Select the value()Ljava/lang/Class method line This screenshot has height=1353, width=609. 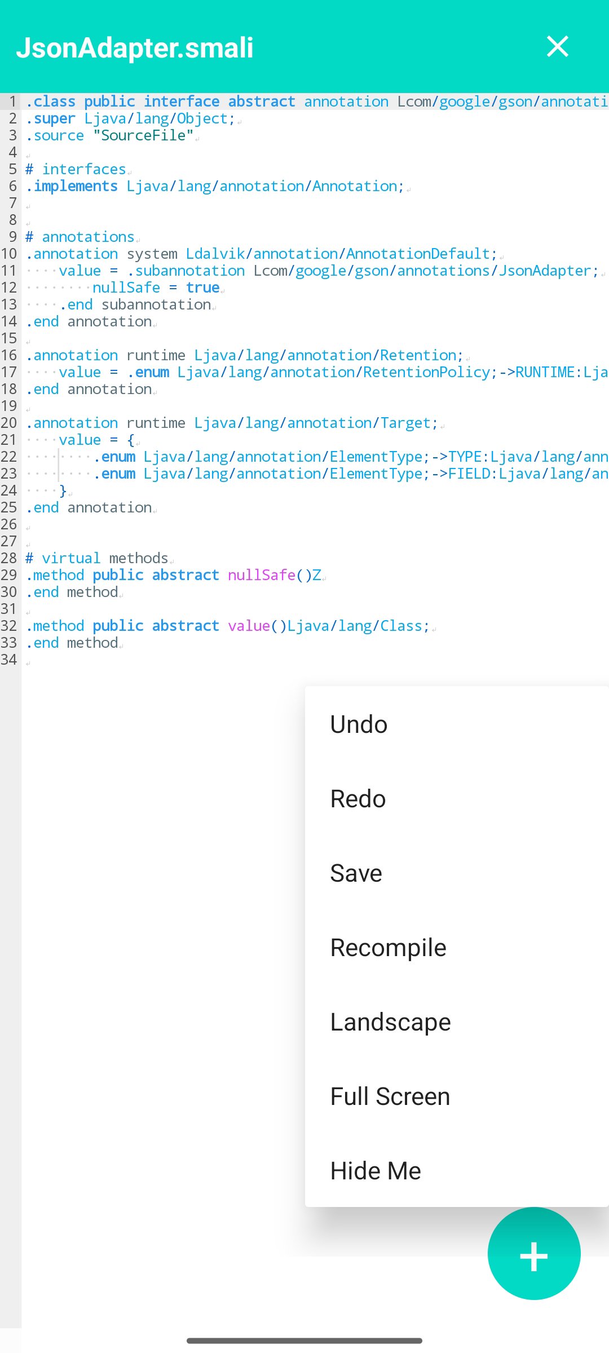tap(226, 625)
